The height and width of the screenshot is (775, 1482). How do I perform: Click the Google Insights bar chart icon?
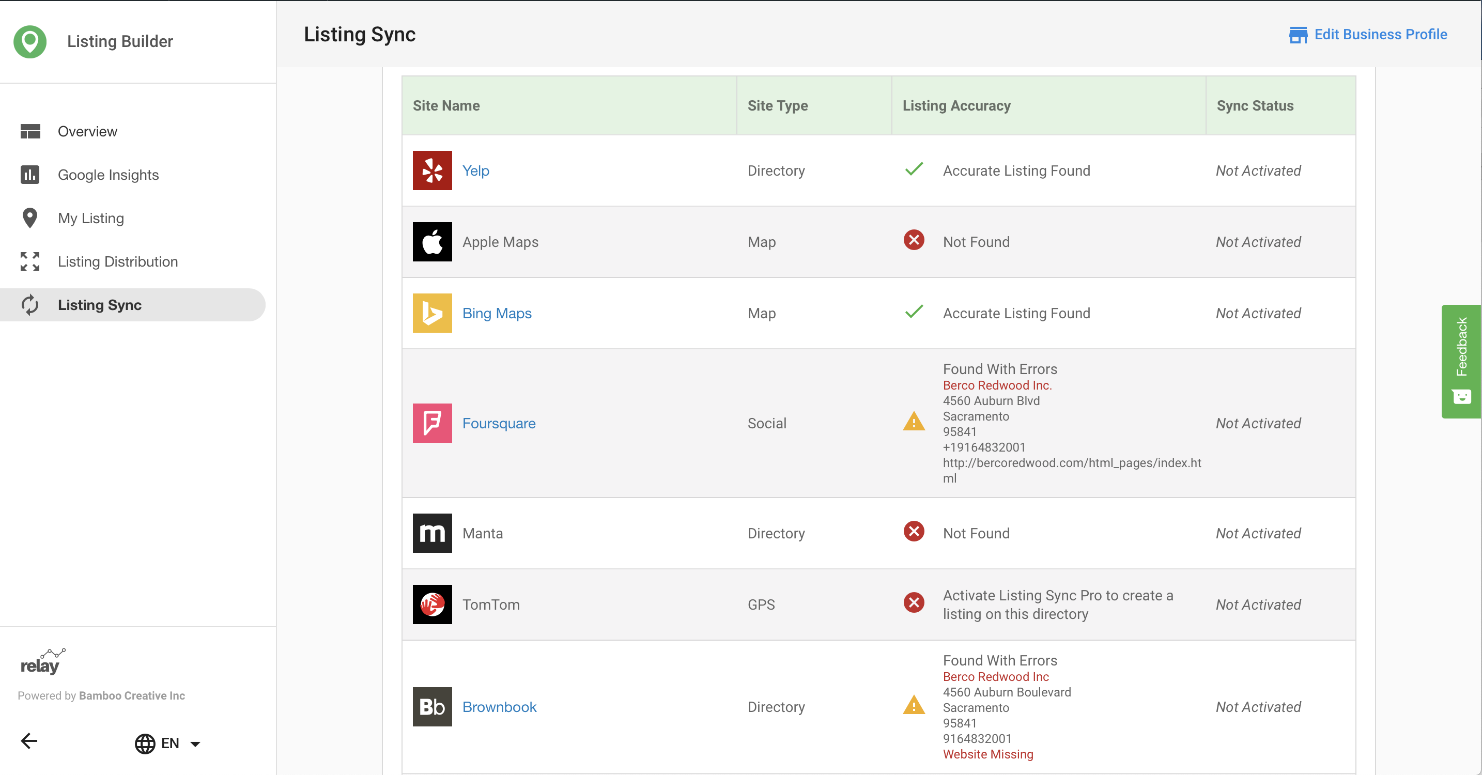(30, 174)
